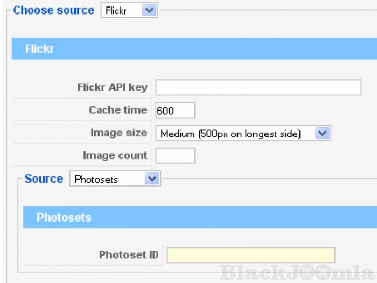Click the Image count label

[115, 156]
